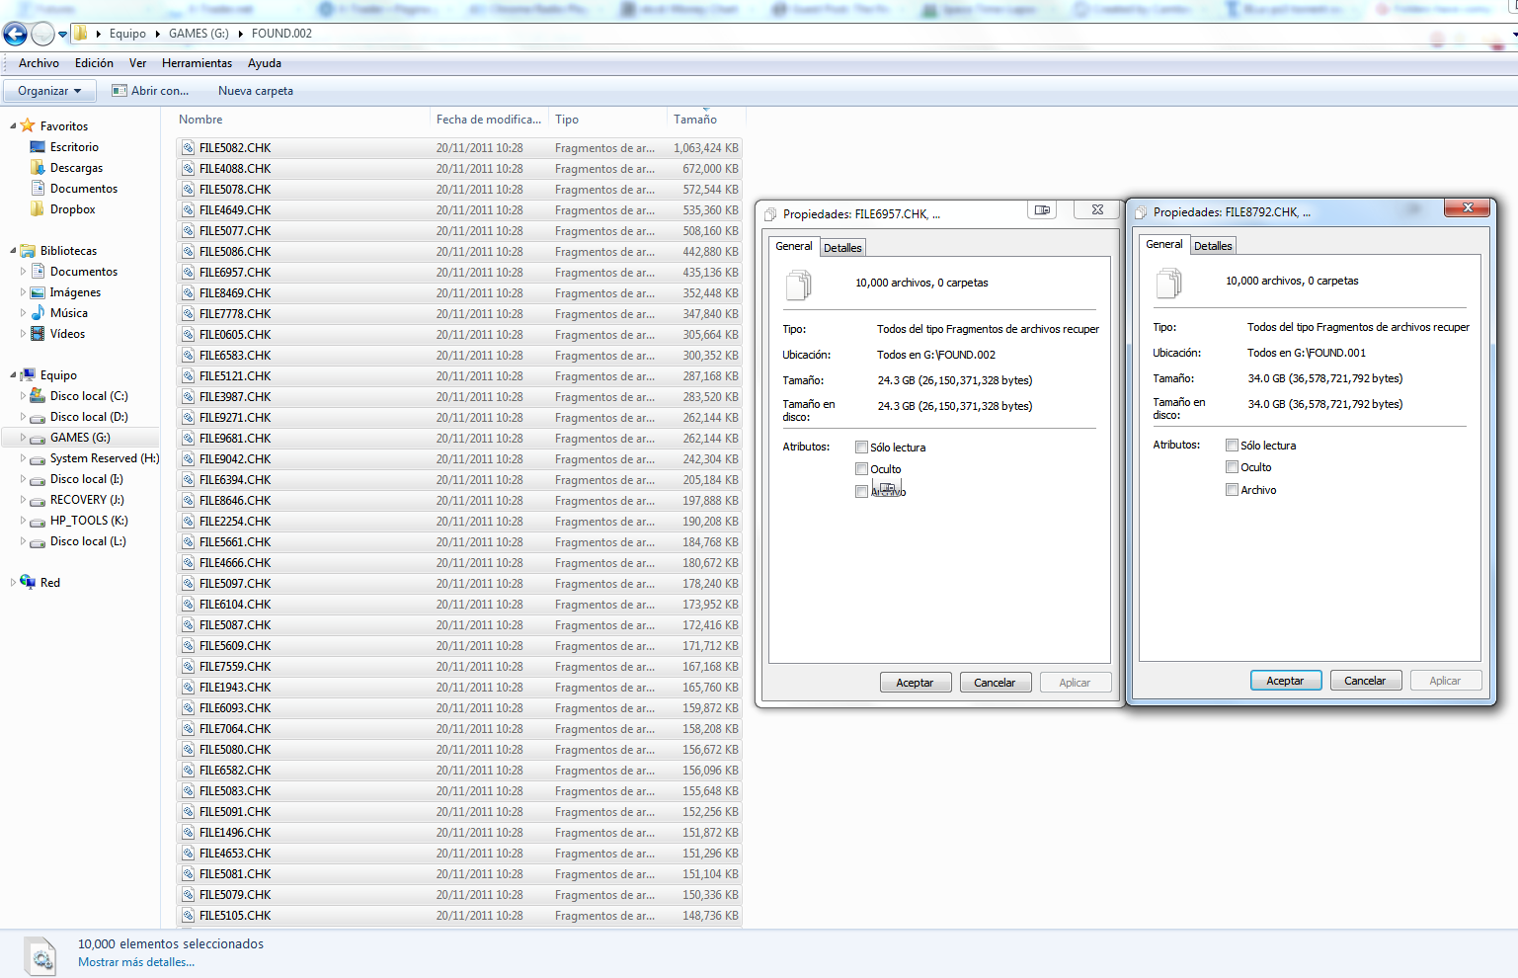The width and height of the screenshot is (1518, 978).
Task: Open the Ver menu
Action: click(137, 62)
